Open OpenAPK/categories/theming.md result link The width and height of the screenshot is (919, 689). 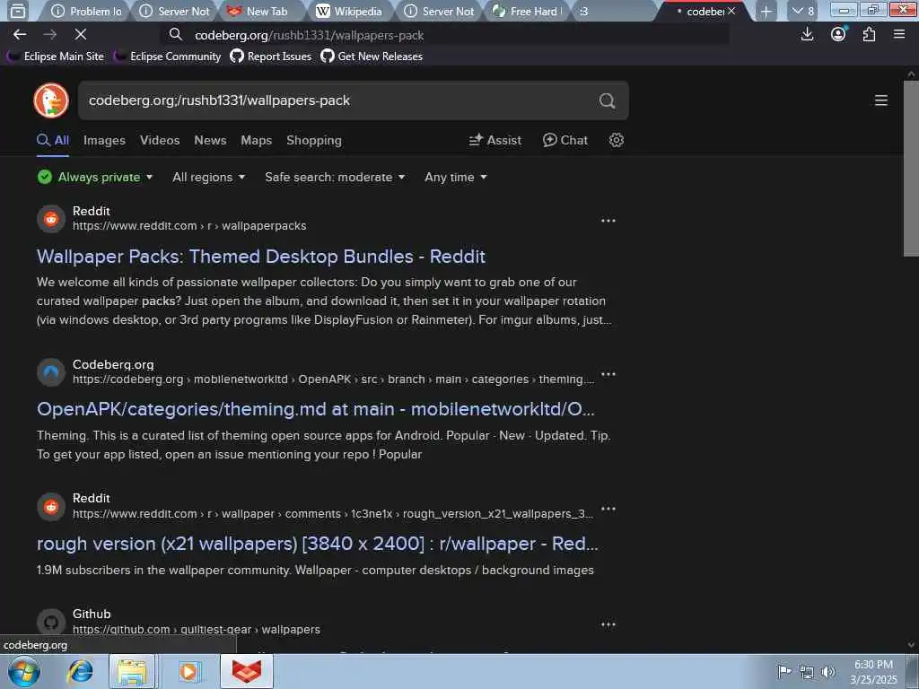(x=316, y=409)
